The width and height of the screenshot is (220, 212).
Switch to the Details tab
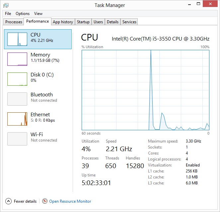tap(112, 22)
